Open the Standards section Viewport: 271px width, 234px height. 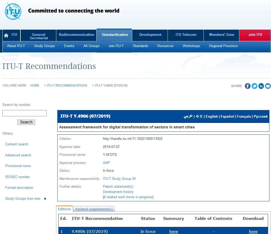tap(140, 46)
